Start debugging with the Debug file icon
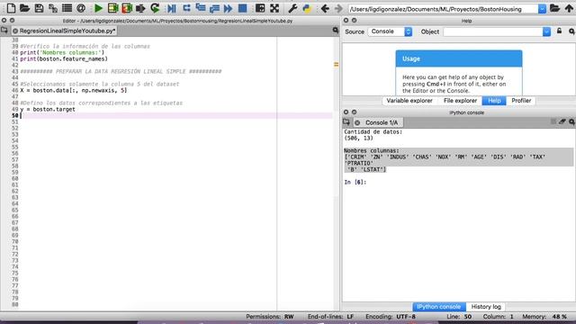 171,8
